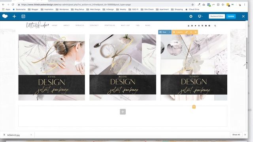Image resolution: width=253 pixels, height=142 pixels.
Task: Open the FAQ menu item
Action: pyautogui.click(x=138, y=25)
